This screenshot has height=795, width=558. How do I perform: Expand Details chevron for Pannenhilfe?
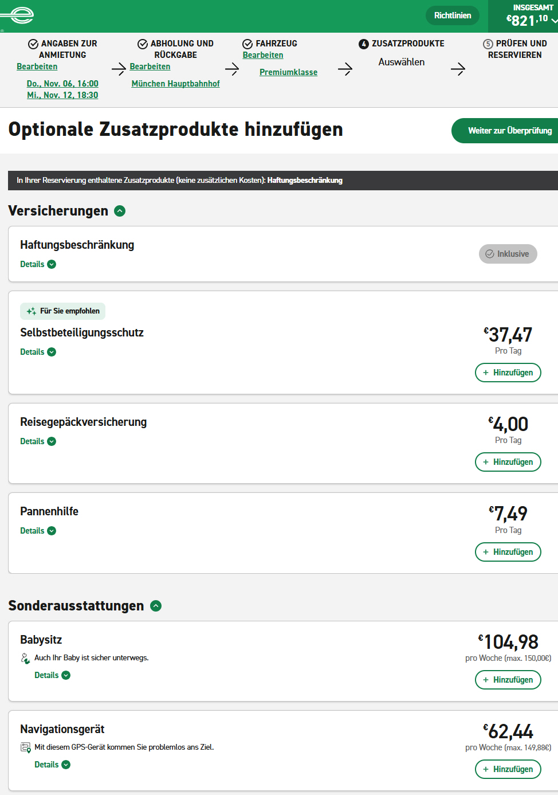[x=52, y=531]
